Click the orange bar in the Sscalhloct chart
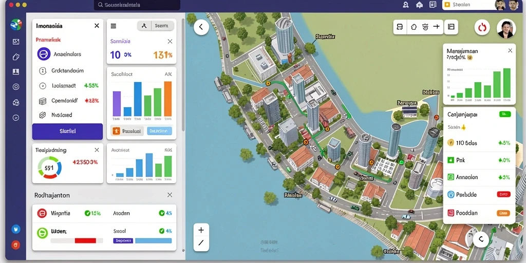Screen dimensions: 526x263 point(168,99)
